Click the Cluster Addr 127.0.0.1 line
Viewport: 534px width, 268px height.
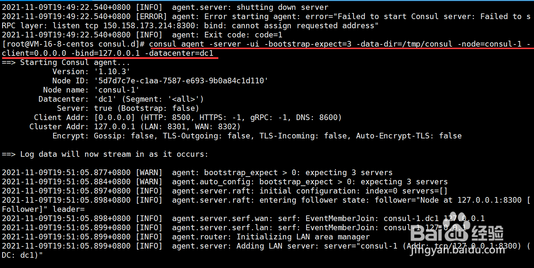(135, 127)
